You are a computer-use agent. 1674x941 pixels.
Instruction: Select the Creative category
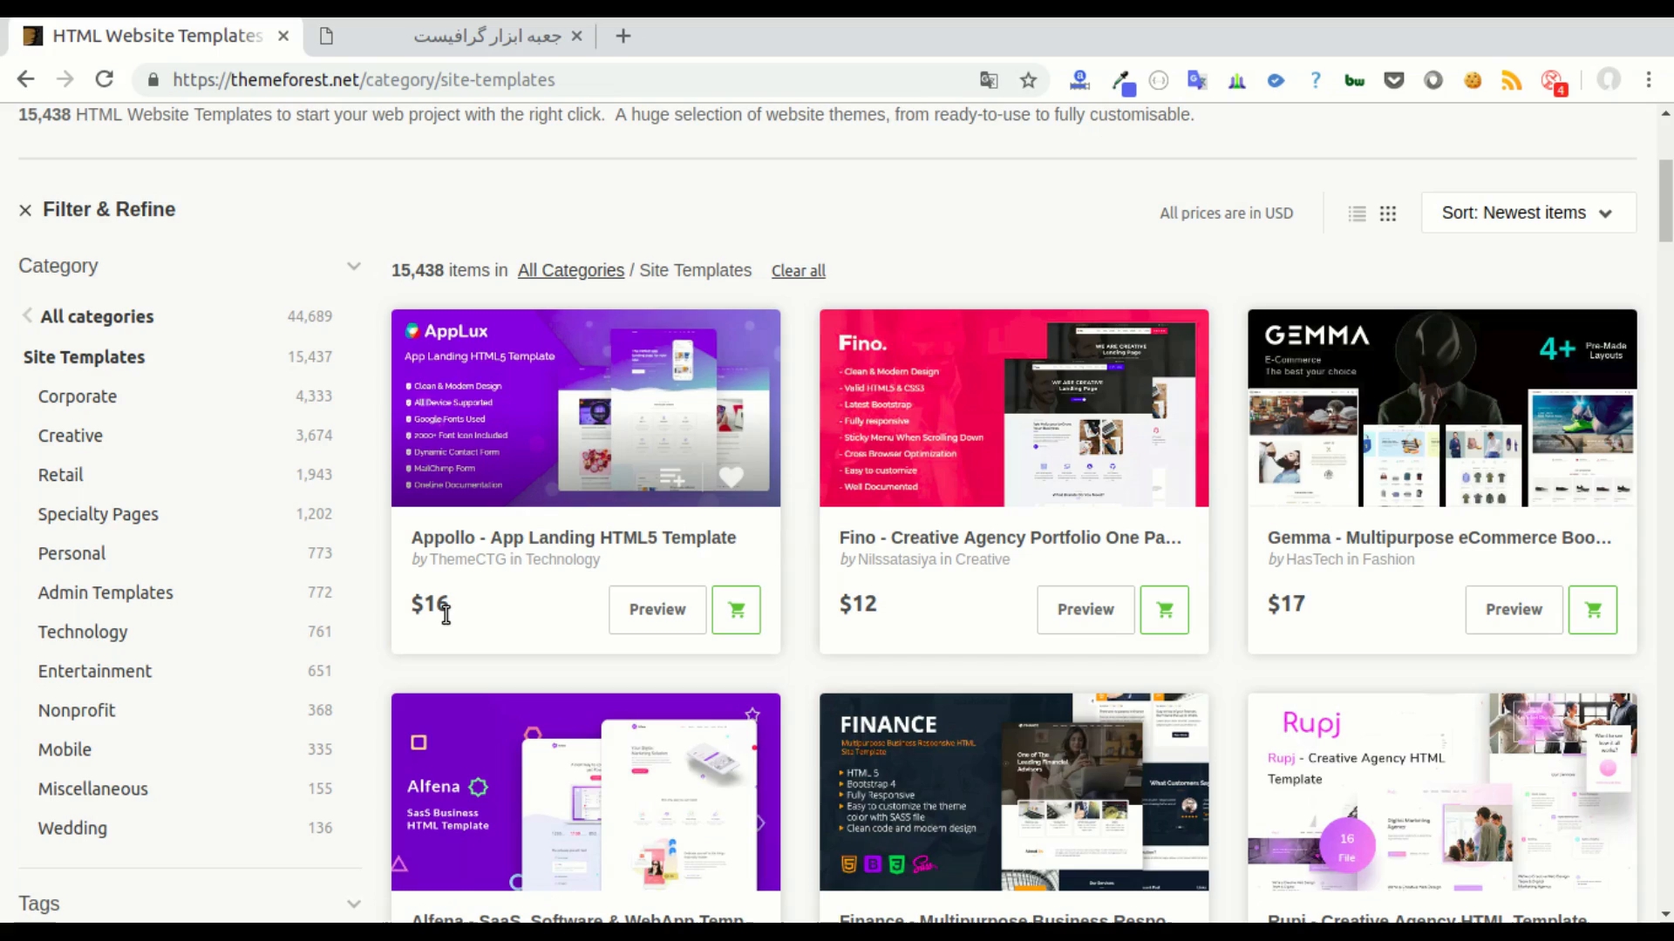pyautogui.click(x=70, y=436)
